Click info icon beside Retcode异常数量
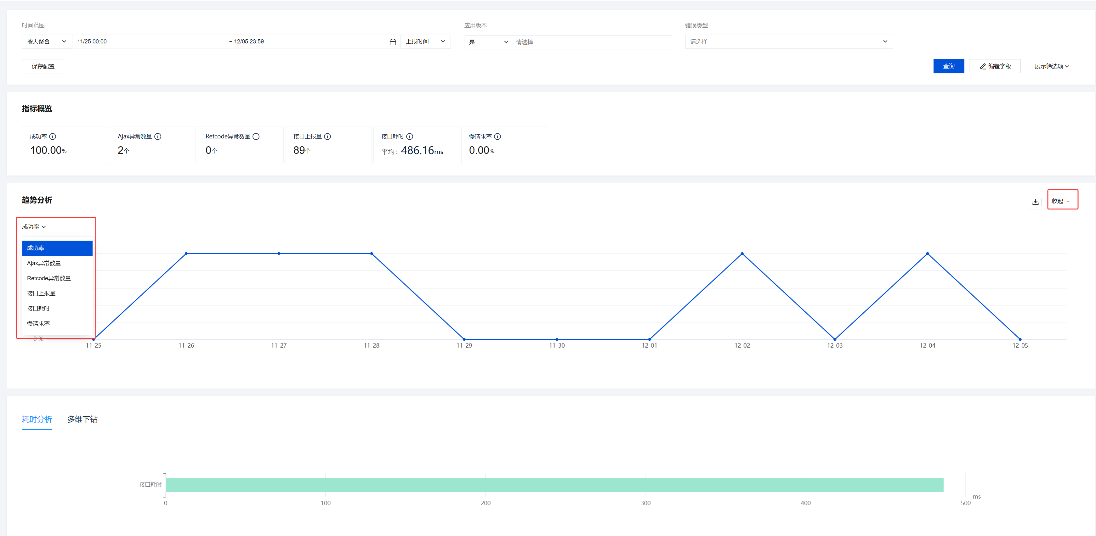 tap(256, 137)
